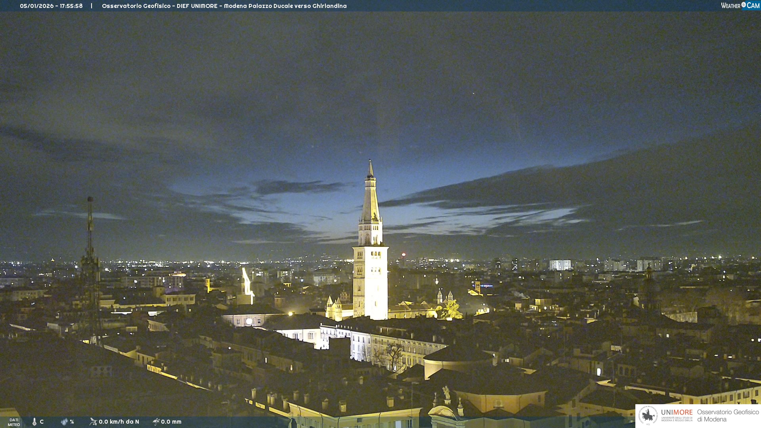Image resolution: width=761 pixels, height=428 pixels.
Task: Click the illuminated Ghirlandina tower spire
Action: click(x=371, y=198)
